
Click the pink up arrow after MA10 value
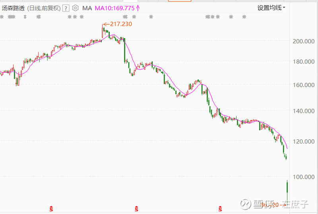tap(138, 8)
